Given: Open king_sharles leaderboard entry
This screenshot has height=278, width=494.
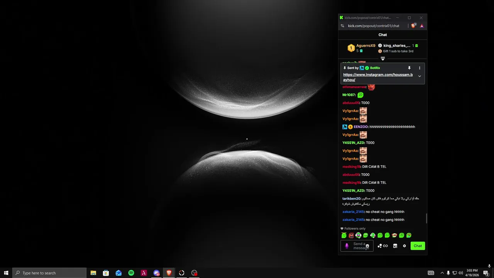Looking at the screenshot, I should click(x=398, y=46).
